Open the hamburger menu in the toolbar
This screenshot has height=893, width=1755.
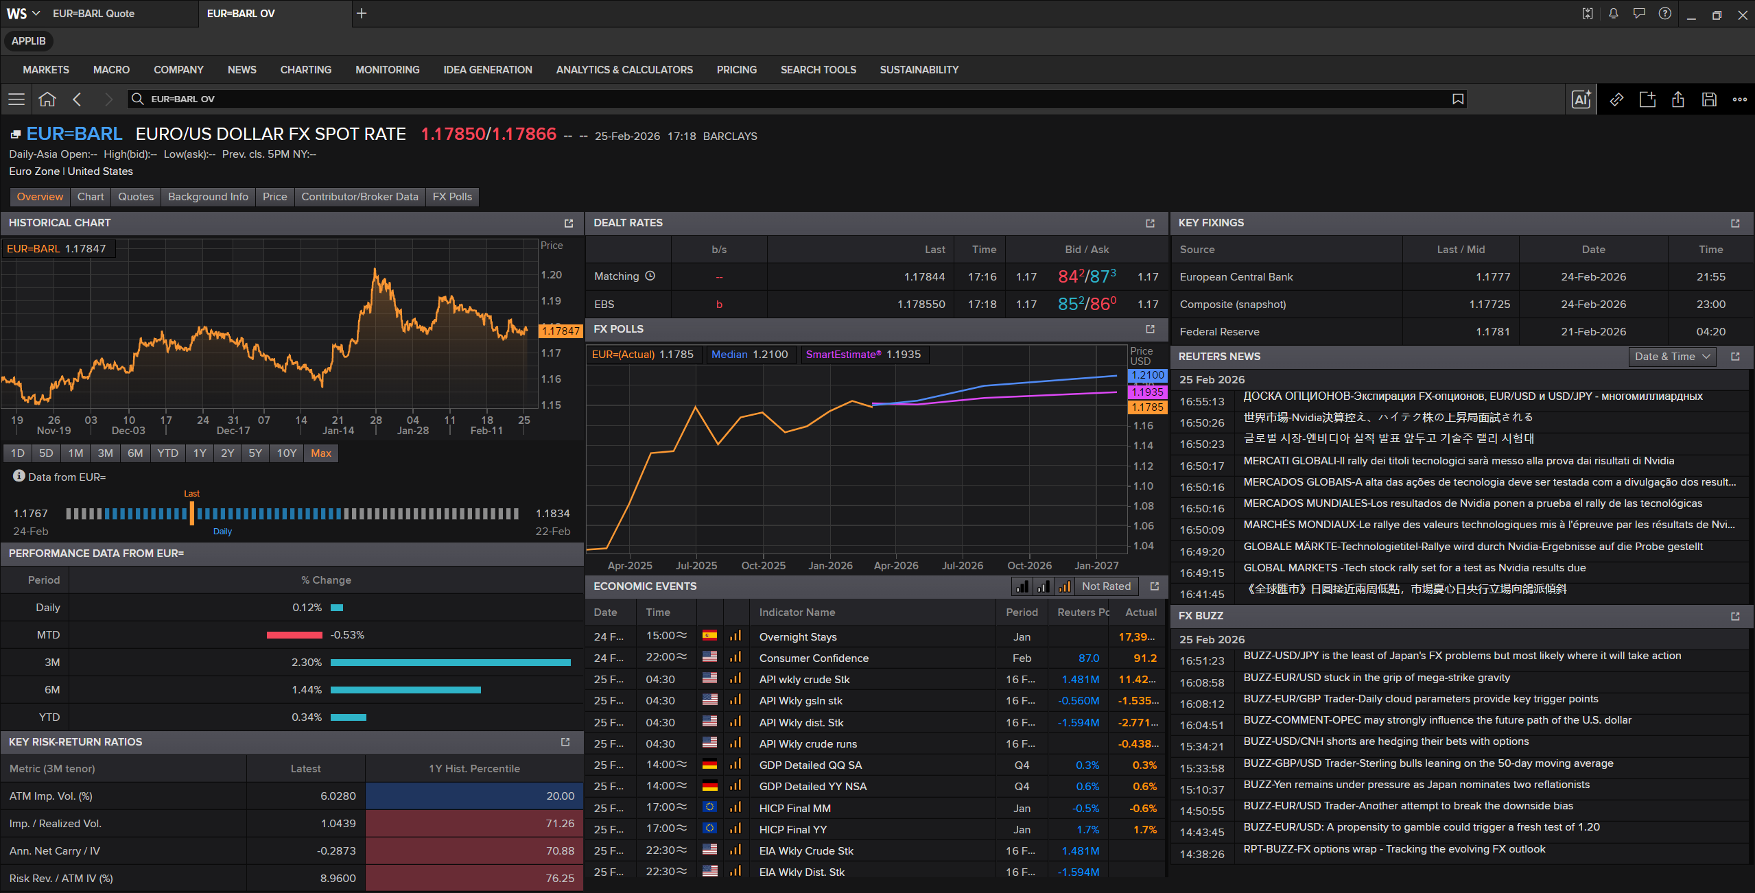point(16,99)
